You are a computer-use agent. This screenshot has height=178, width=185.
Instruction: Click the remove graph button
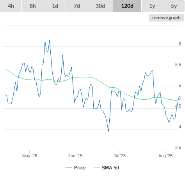pyautogui.click(x=166, y=18)
